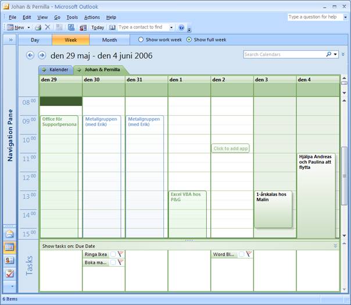Mark the Boka ma... task complete checkbox
351x305 pixels.
click(x=113, y=263)
